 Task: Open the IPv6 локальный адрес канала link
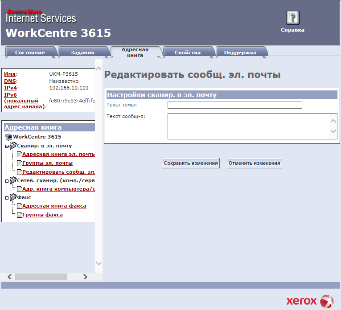point(24,101)
